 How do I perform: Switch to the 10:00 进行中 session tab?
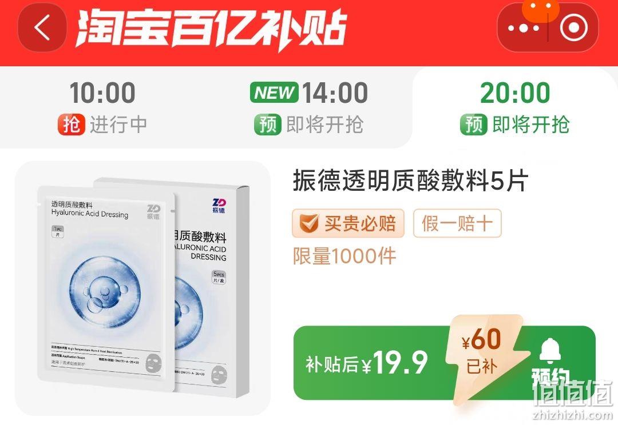103,107
